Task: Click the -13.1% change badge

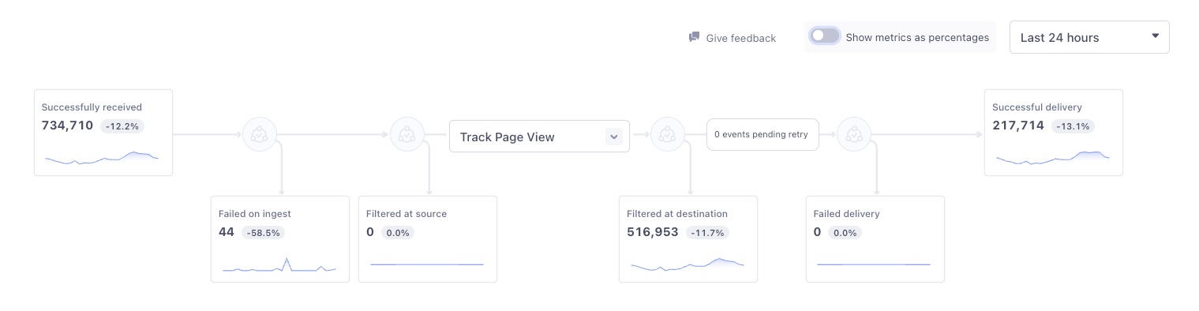Action: tap(1073, 126)
